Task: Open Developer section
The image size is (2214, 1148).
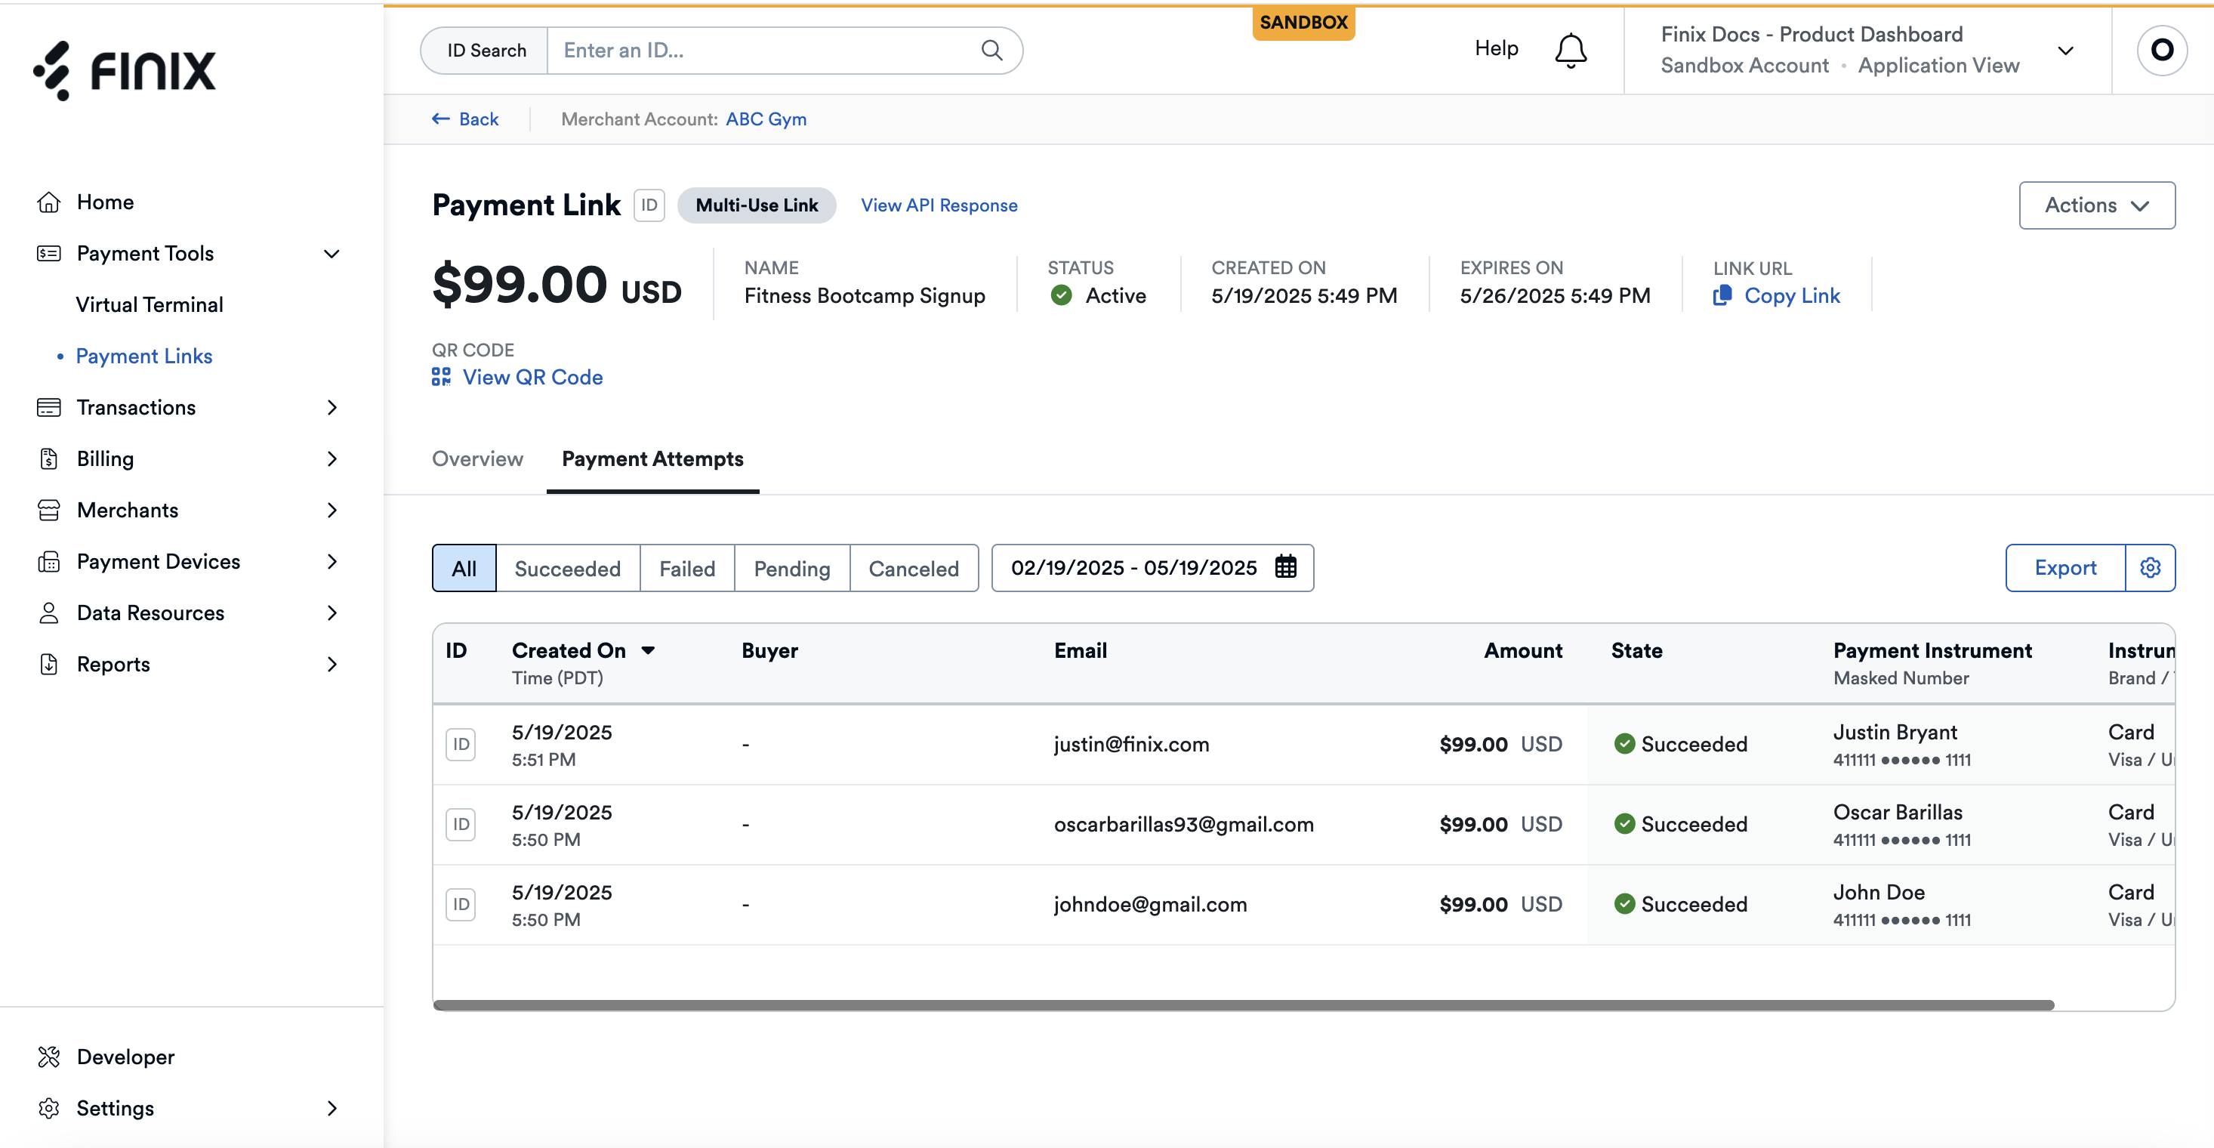Action: 125,1057
